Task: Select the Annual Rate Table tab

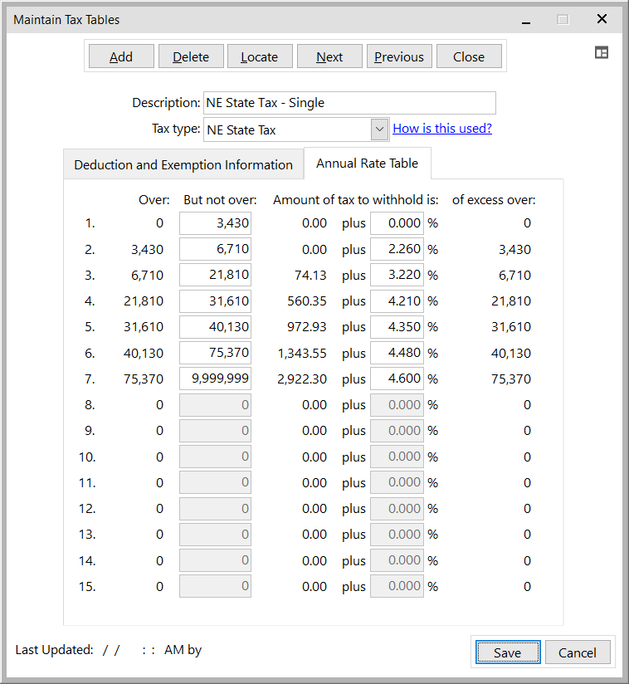Action: click(x=367, y=164)
